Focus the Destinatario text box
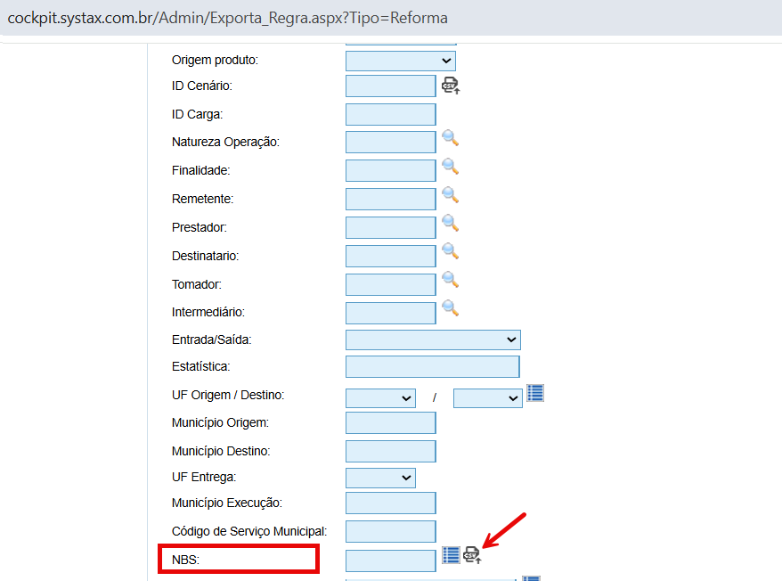 [x=390, y=256]
